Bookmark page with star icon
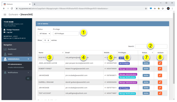The height and width of the screenshot is (102, 177). 146,8
